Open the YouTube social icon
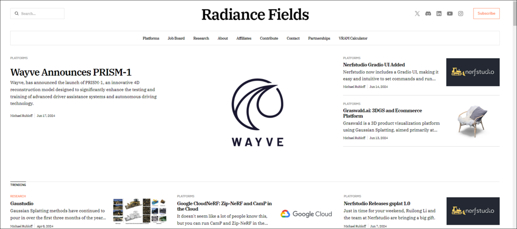This screenshot has width=517, height=229. [x=450, y=13]
